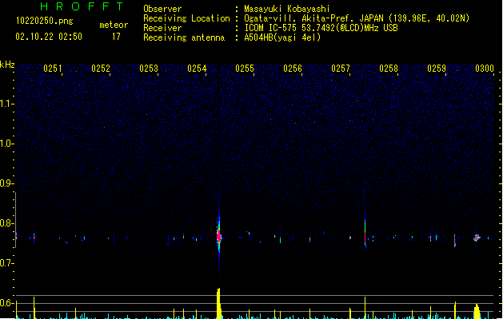Click the antenna text A504HB(yagi 4el)
503x319 pixels.
click(x=282, y=37)
